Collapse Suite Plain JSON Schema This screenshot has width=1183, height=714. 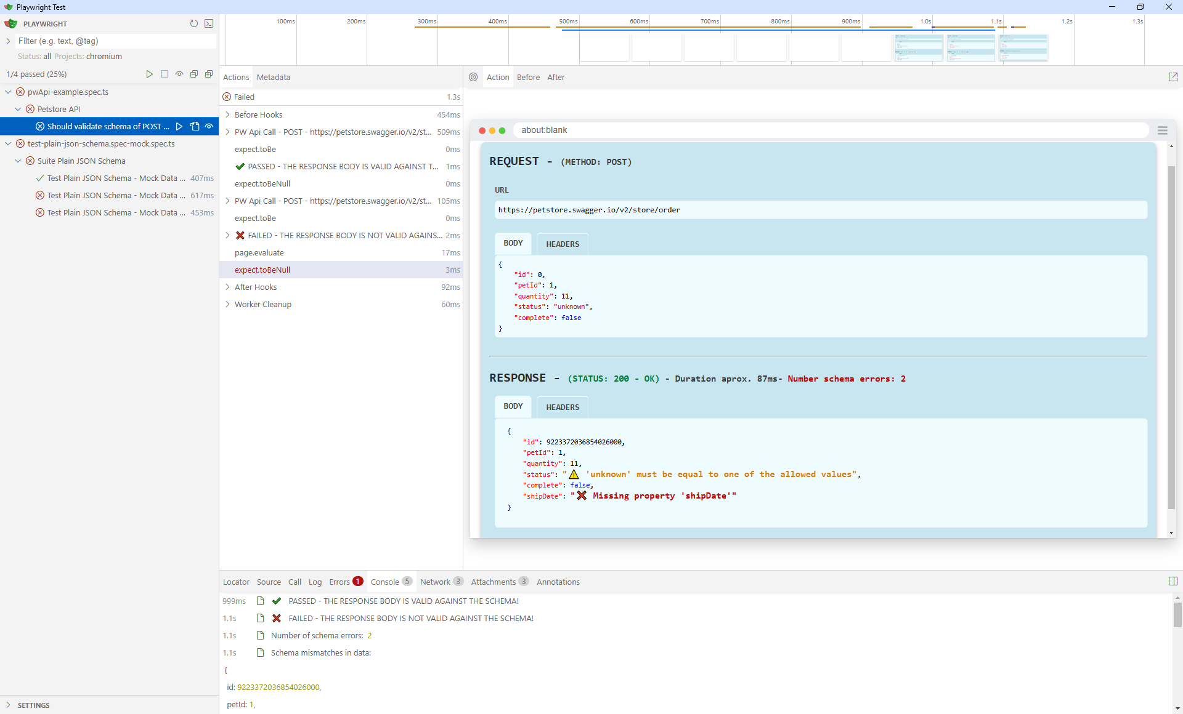point(18,161)
